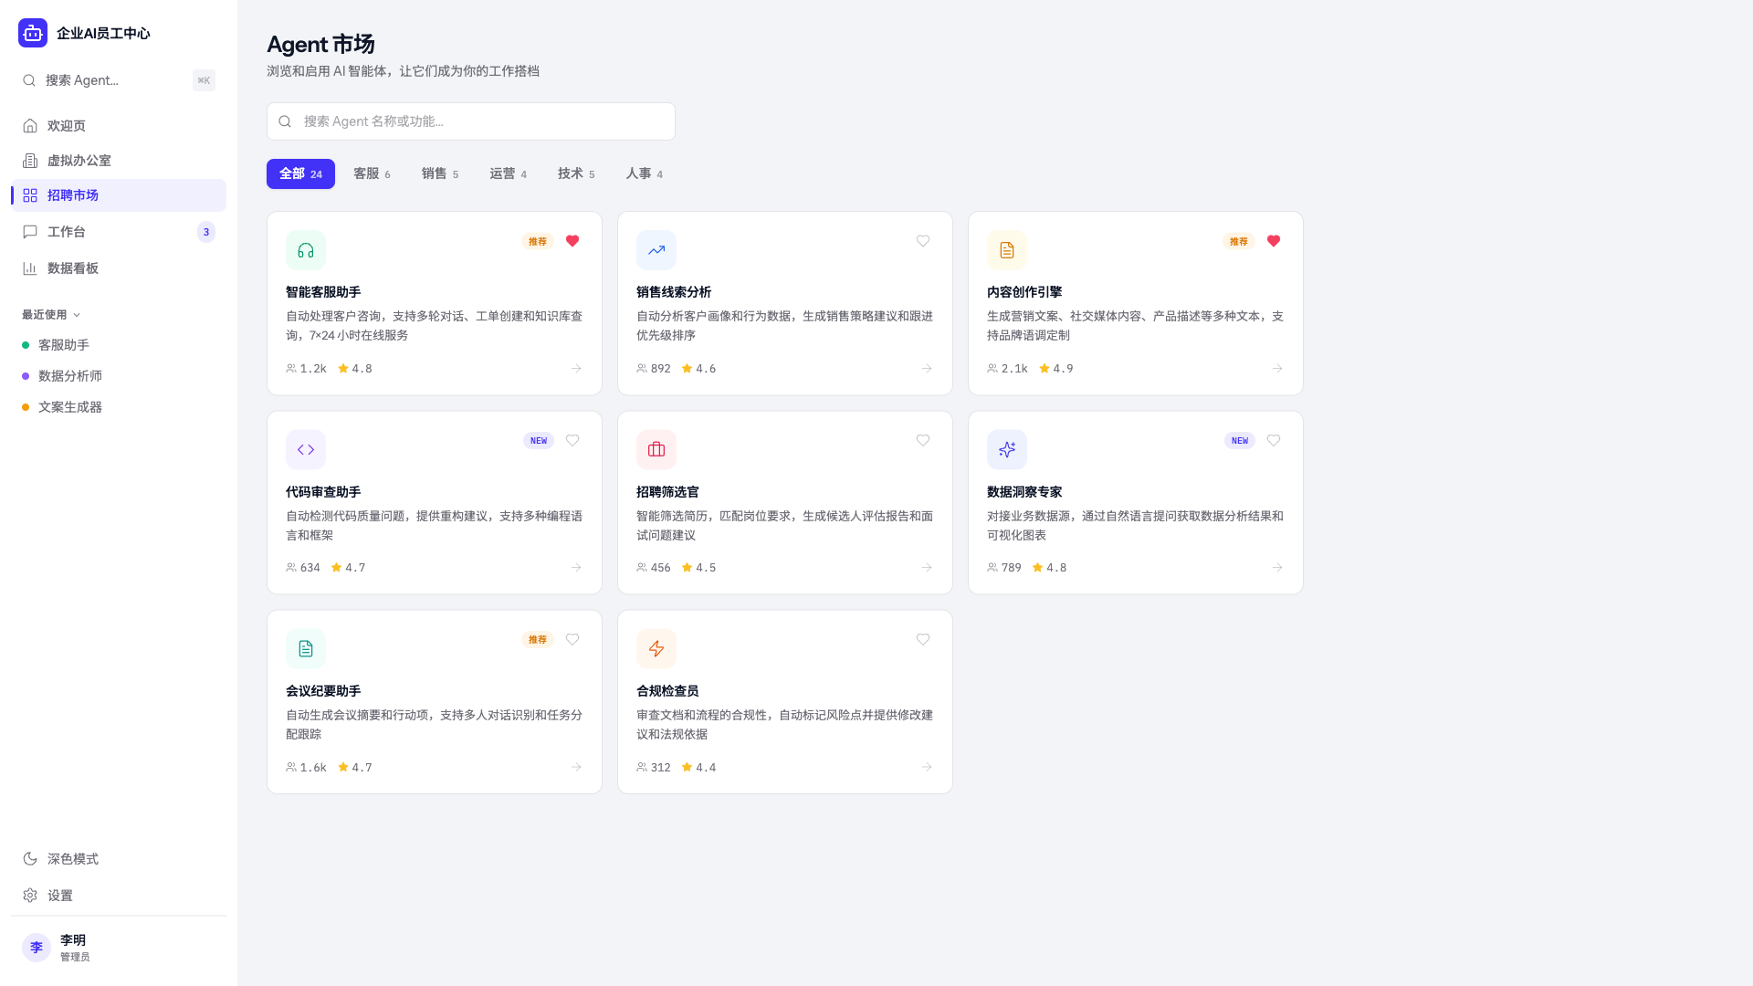Click the 虚拟办公室 sidebar icon
Viewport: 1753px width, 986px height.
pyautogui.click(x=30, y=160)
